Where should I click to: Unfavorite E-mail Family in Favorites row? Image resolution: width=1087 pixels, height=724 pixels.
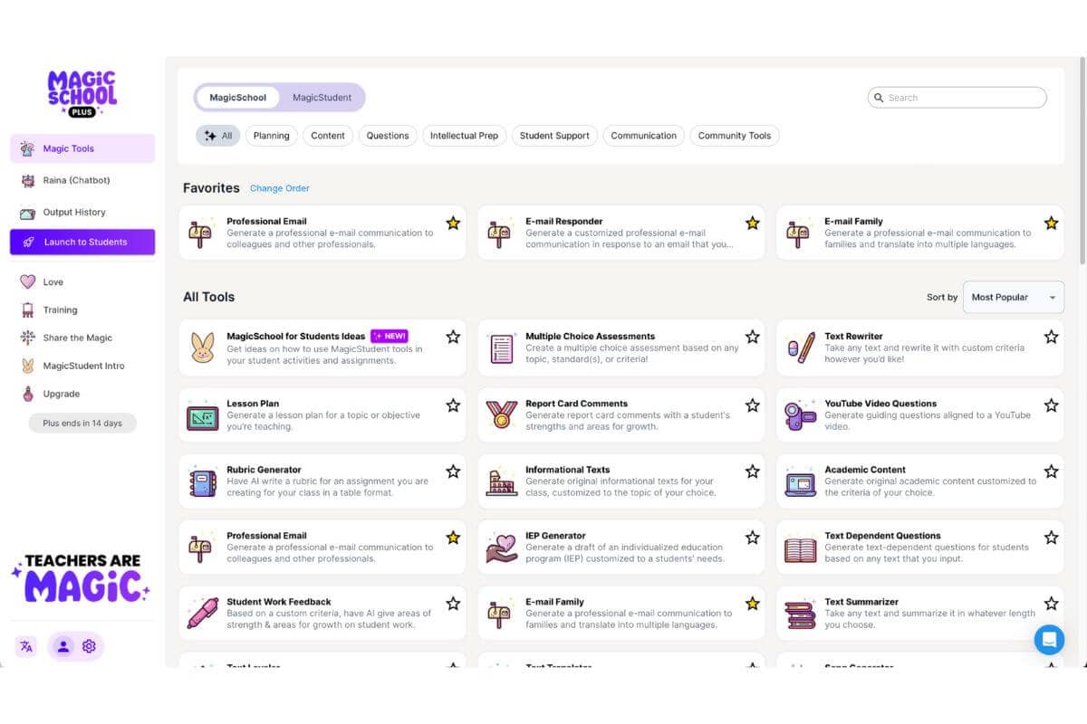coord(1051,223)
